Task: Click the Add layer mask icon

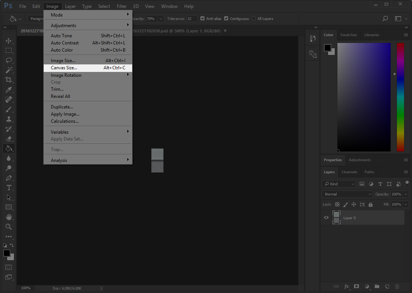Action: 356,287
